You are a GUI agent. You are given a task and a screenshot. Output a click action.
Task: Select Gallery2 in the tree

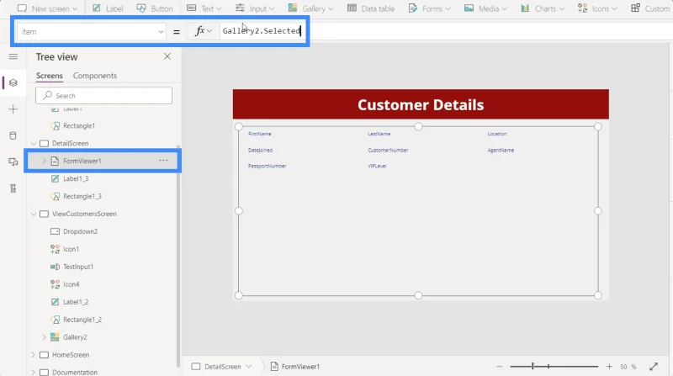coord(75,337)
